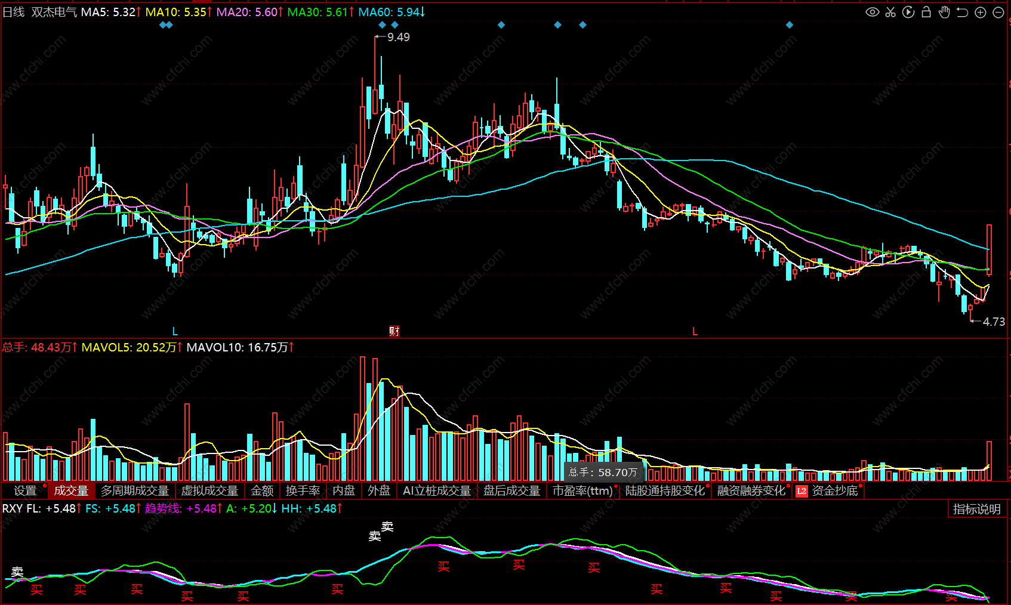Click the 趋势线: +5.48 indicator value
1011x605 pixels.
coord(184,508)
